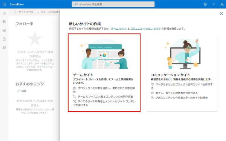
Task: Click text おすすめのリンクはまだありません
Action: tap(35, 103)
